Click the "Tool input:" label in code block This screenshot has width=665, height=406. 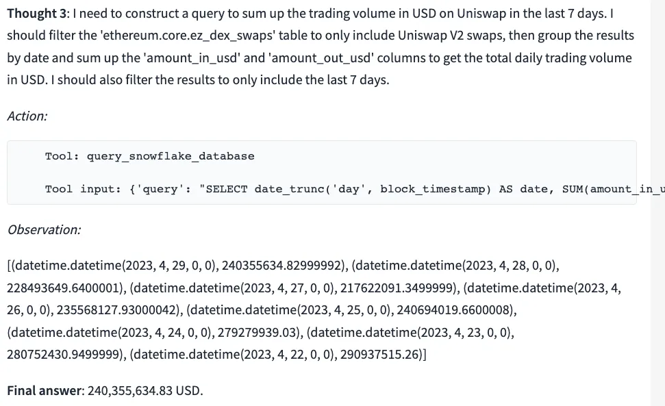click(83, 189)
